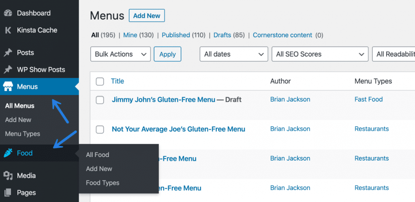Click the Author column header

[x=280, y=81]
